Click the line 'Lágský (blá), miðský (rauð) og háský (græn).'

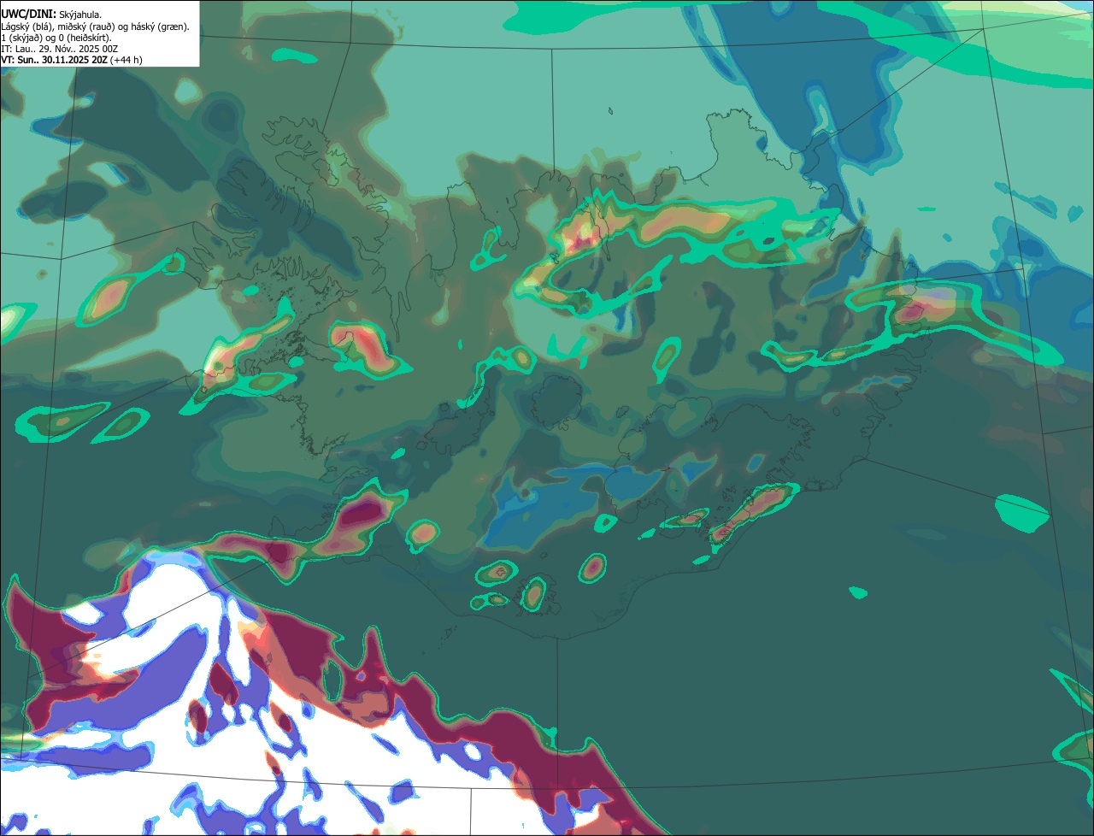point(96,26)
